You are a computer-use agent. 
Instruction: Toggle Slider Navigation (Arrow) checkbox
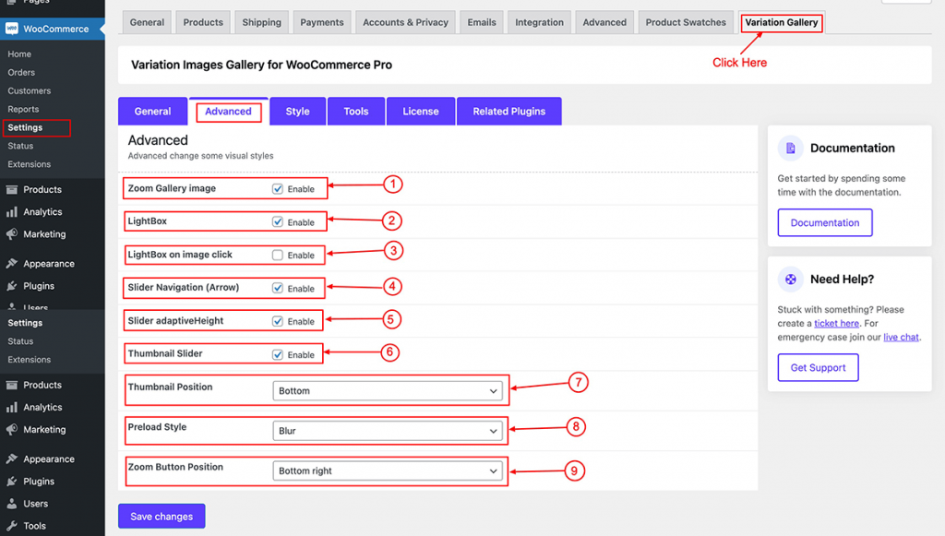(277, 288)
